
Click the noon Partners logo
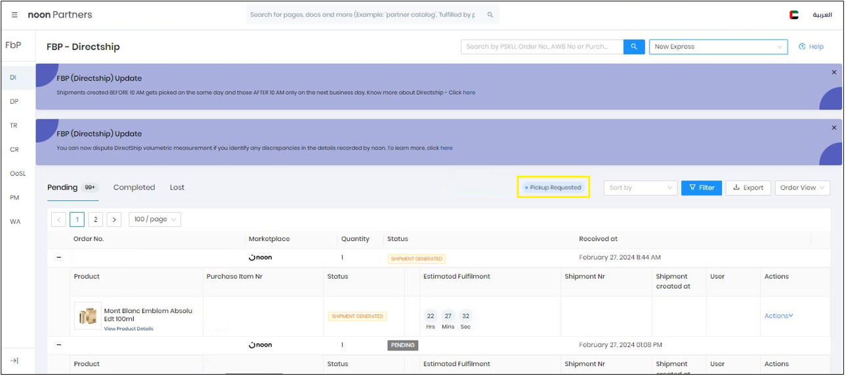(x=60, y=14)
